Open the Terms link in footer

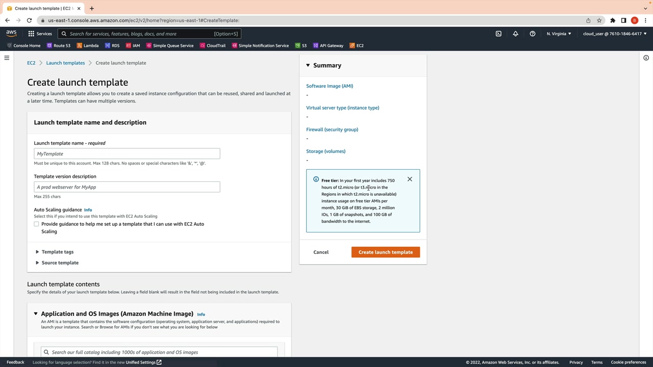(x=597, y=362)
